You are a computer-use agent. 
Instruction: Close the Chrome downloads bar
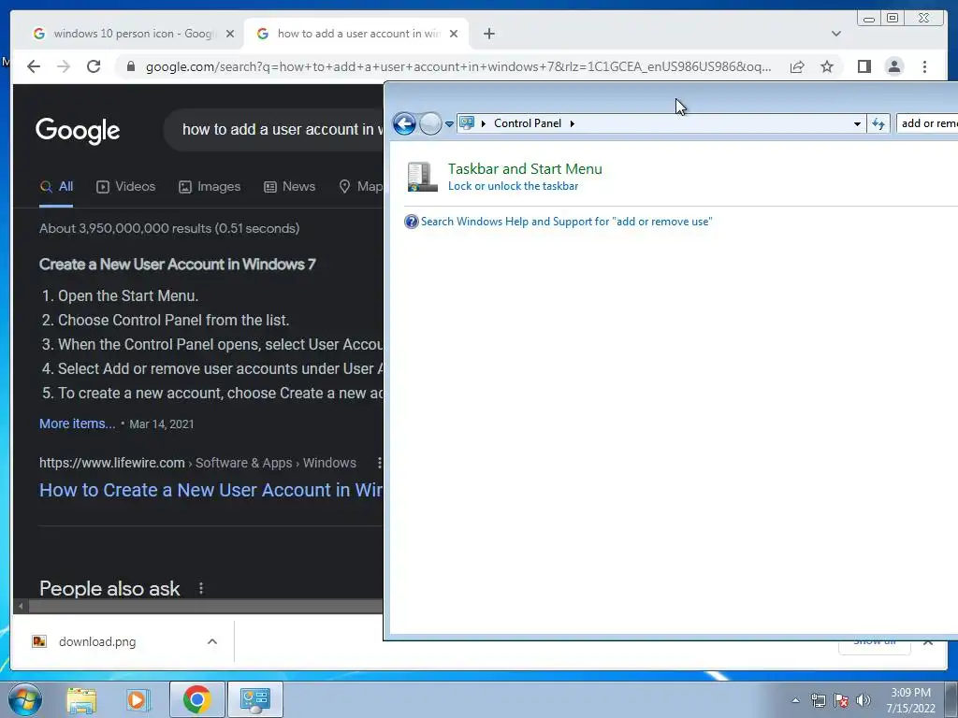[927, 641]
